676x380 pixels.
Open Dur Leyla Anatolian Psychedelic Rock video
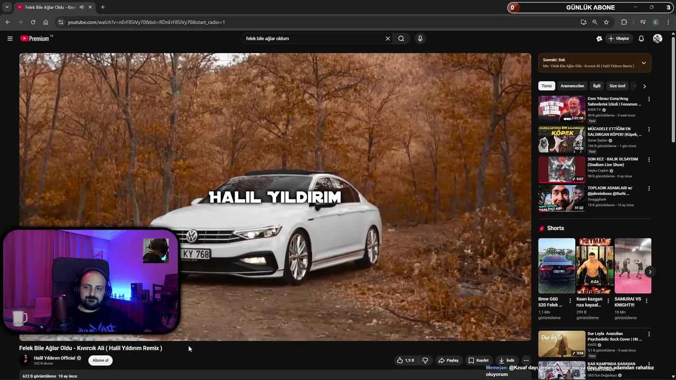561,344
